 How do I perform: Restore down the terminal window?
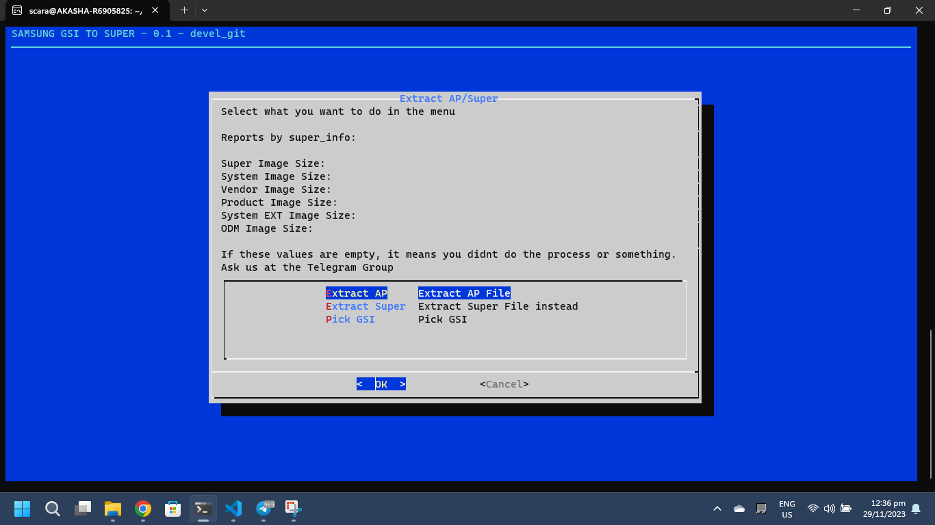pos(888,10)
